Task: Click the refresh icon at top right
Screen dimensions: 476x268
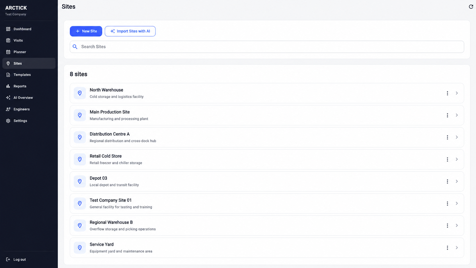Action: 471,7
